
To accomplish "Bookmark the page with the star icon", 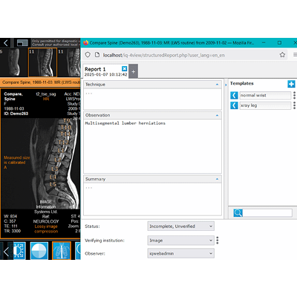I will pos(282,55).
